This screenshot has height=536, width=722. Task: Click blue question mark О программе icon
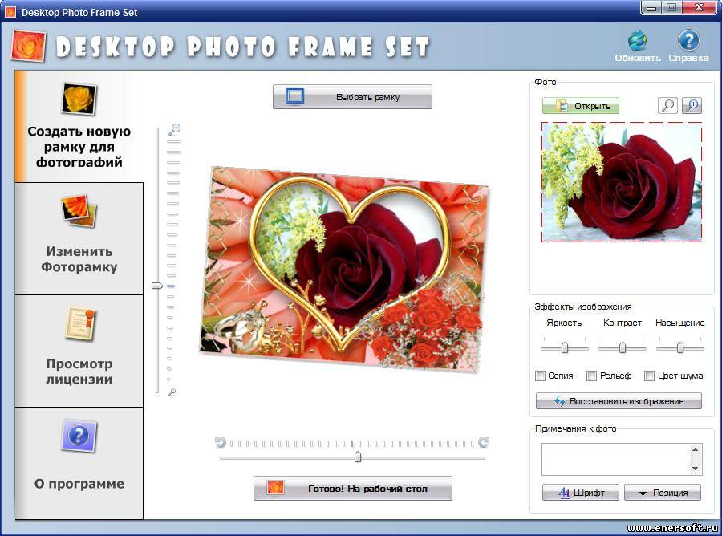tap(79, 436)
